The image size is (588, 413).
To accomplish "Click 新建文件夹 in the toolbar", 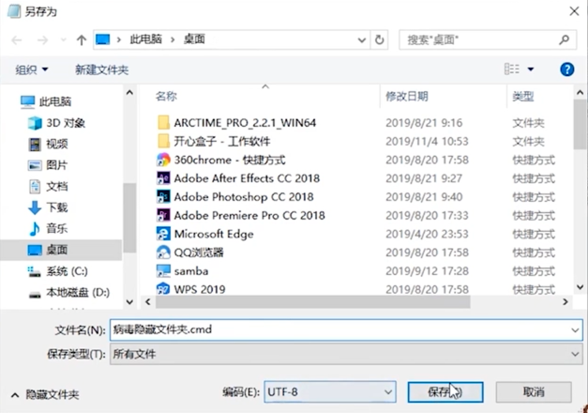I will 101,69.
